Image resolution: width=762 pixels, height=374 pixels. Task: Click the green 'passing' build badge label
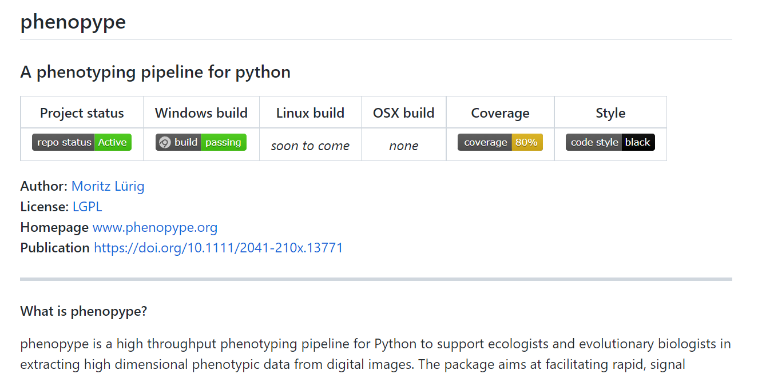click(x=223, y=143)
